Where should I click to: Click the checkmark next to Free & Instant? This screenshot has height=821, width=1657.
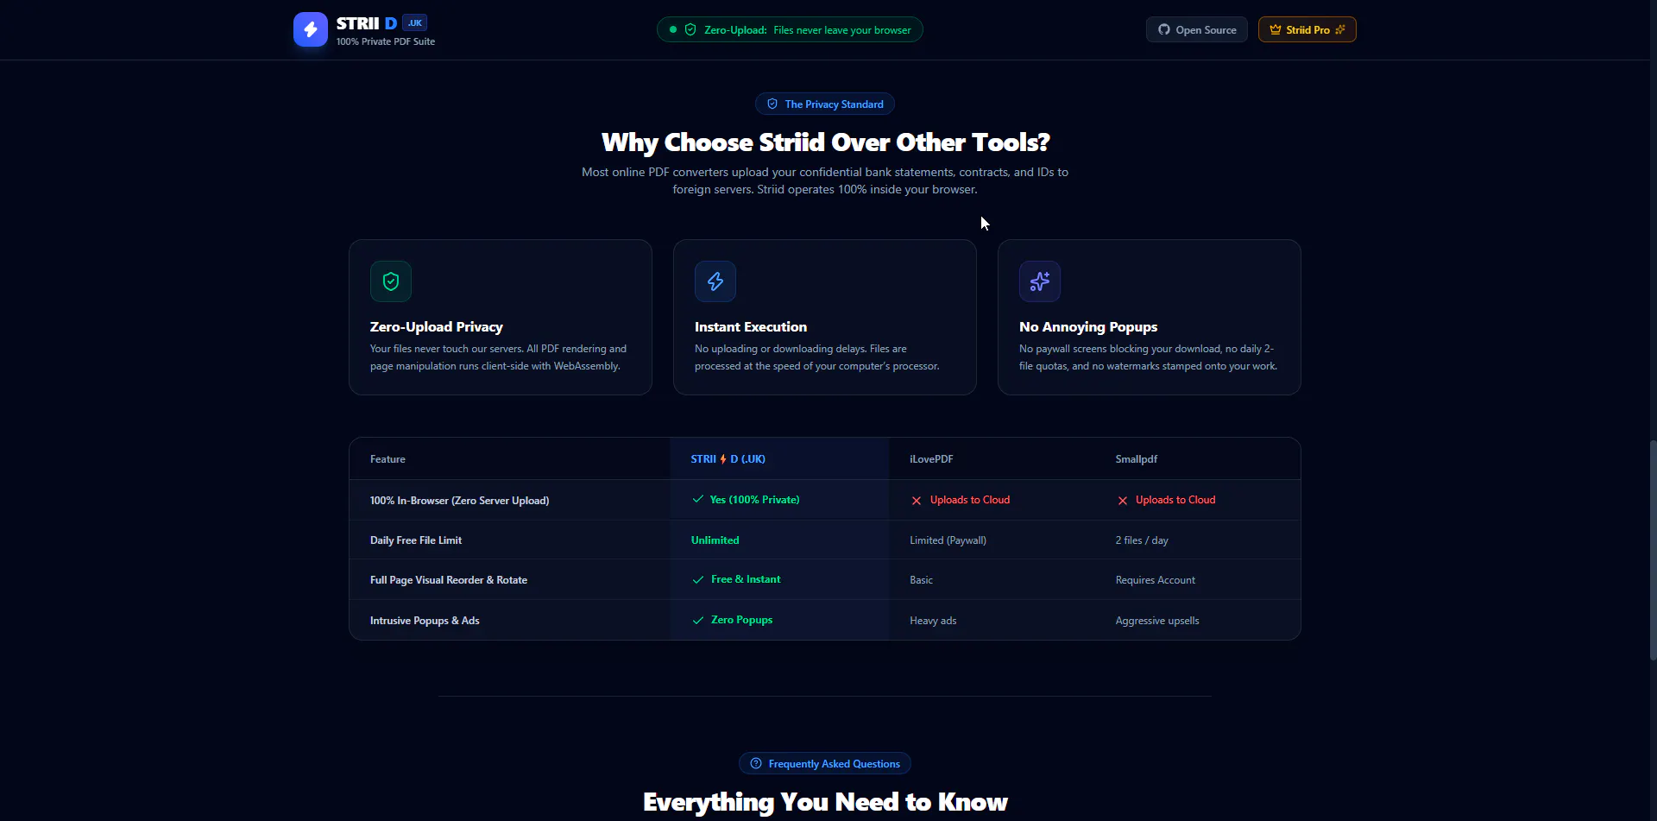click(x=698, y=580)
